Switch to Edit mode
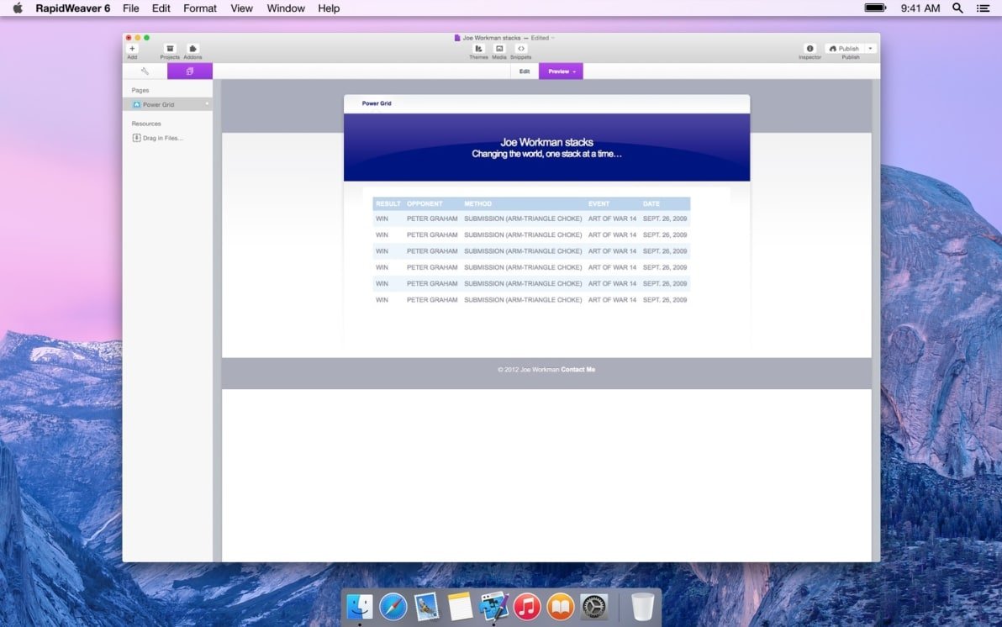The image size is (1002, 627). tap(525, 71)
